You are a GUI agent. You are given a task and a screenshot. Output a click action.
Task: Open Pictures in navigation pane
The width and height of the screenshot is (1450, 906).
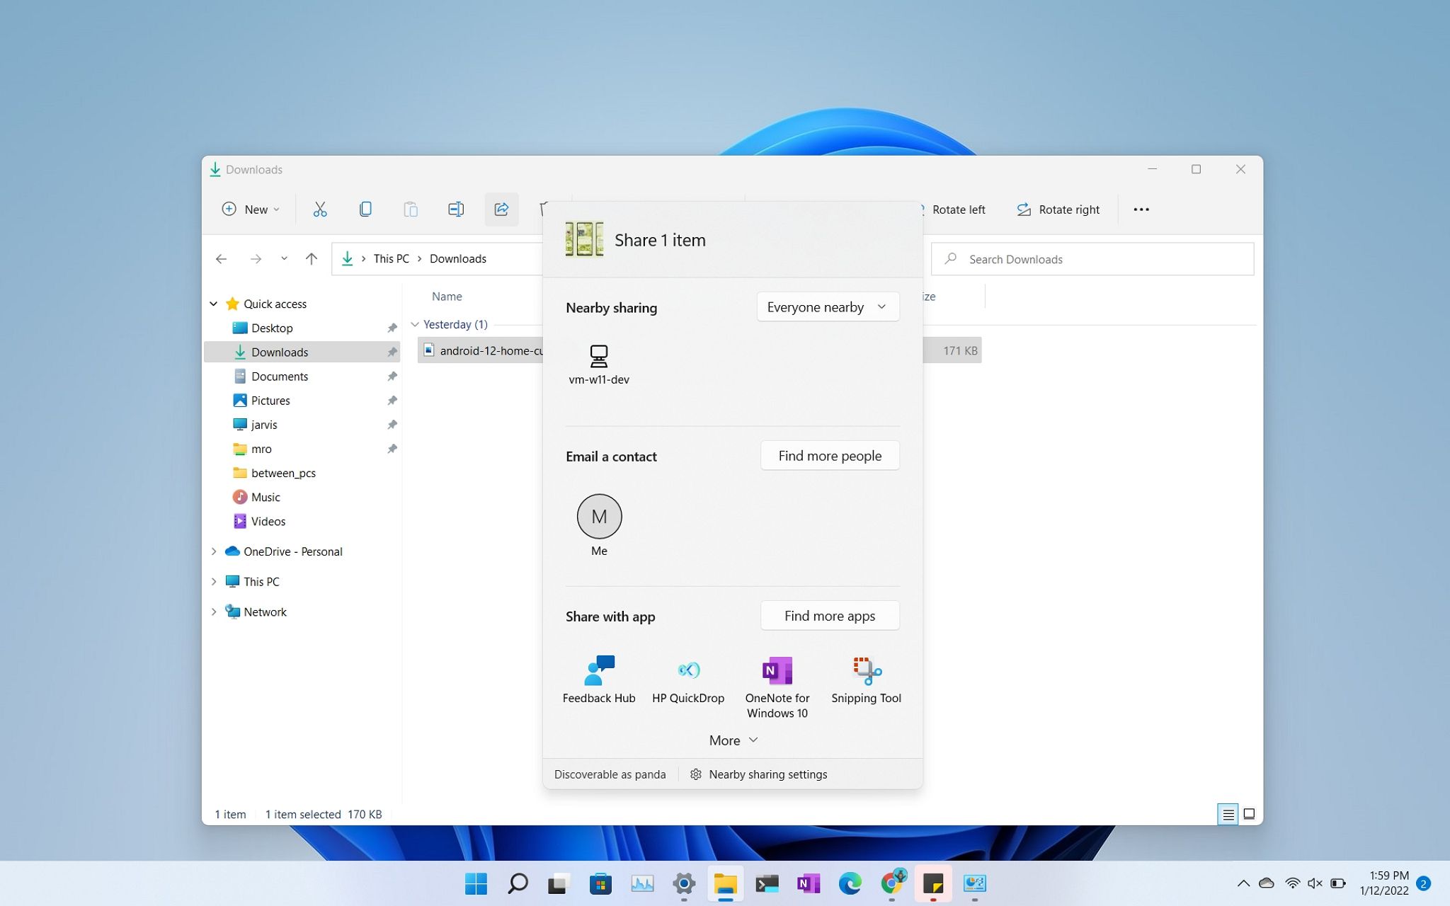coord(270,400)
